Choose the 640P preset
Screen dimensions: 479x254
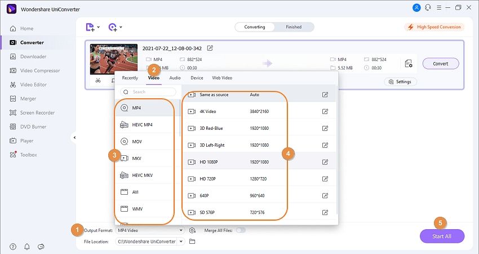259,195
